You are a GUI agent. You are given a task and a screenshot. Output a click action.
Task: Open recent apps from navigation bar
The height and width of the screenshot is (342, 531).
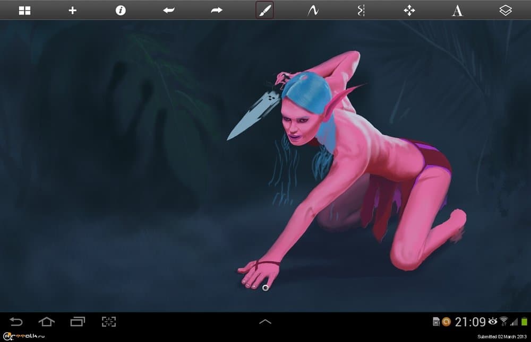click(78, 321)
